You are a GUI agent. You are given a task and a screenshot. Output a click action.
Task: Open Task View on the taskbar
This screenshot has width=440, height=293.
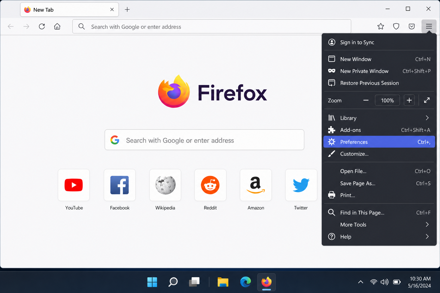[194, 282]
